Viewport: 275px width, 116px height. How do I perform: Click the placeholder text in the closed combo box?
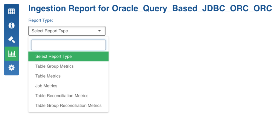coord(50,31)
